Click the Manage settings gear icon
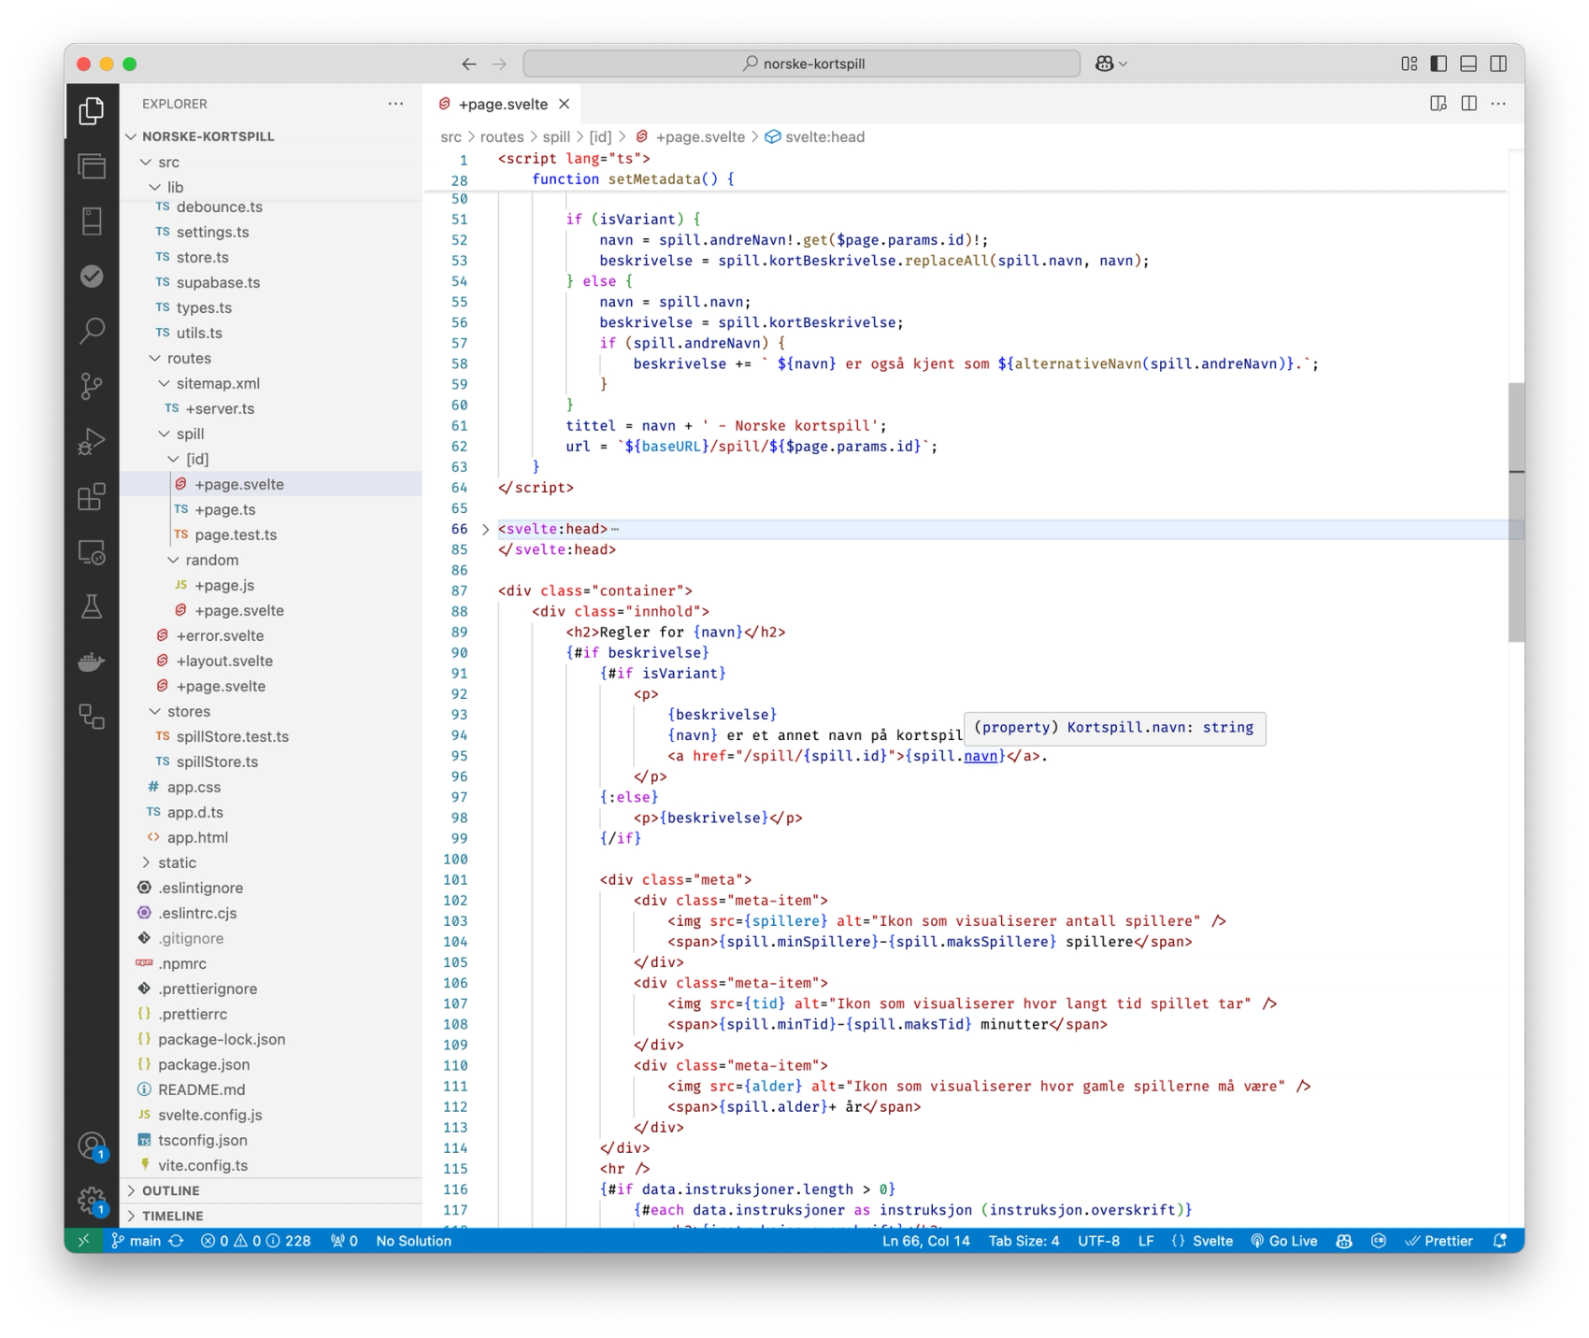The width and height of the screenshot is (1589, 1338). coord(92,1200)
